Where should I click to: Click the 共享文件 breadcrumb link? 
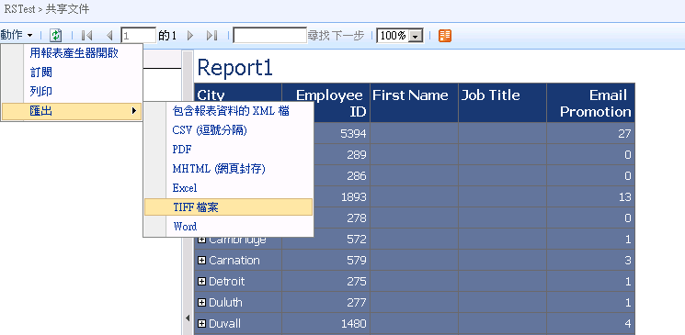(x=67, y=9)
